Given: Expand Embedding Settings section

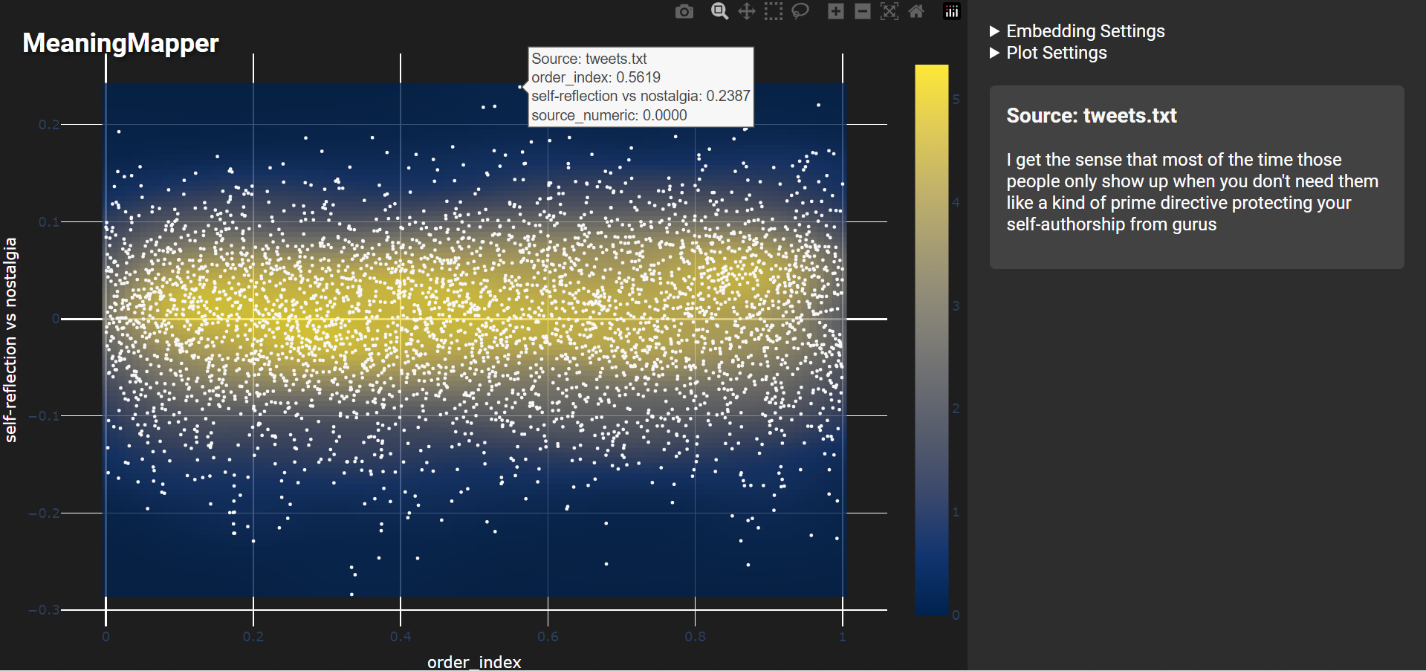Looking at the screenshot, I should 1077,31.
